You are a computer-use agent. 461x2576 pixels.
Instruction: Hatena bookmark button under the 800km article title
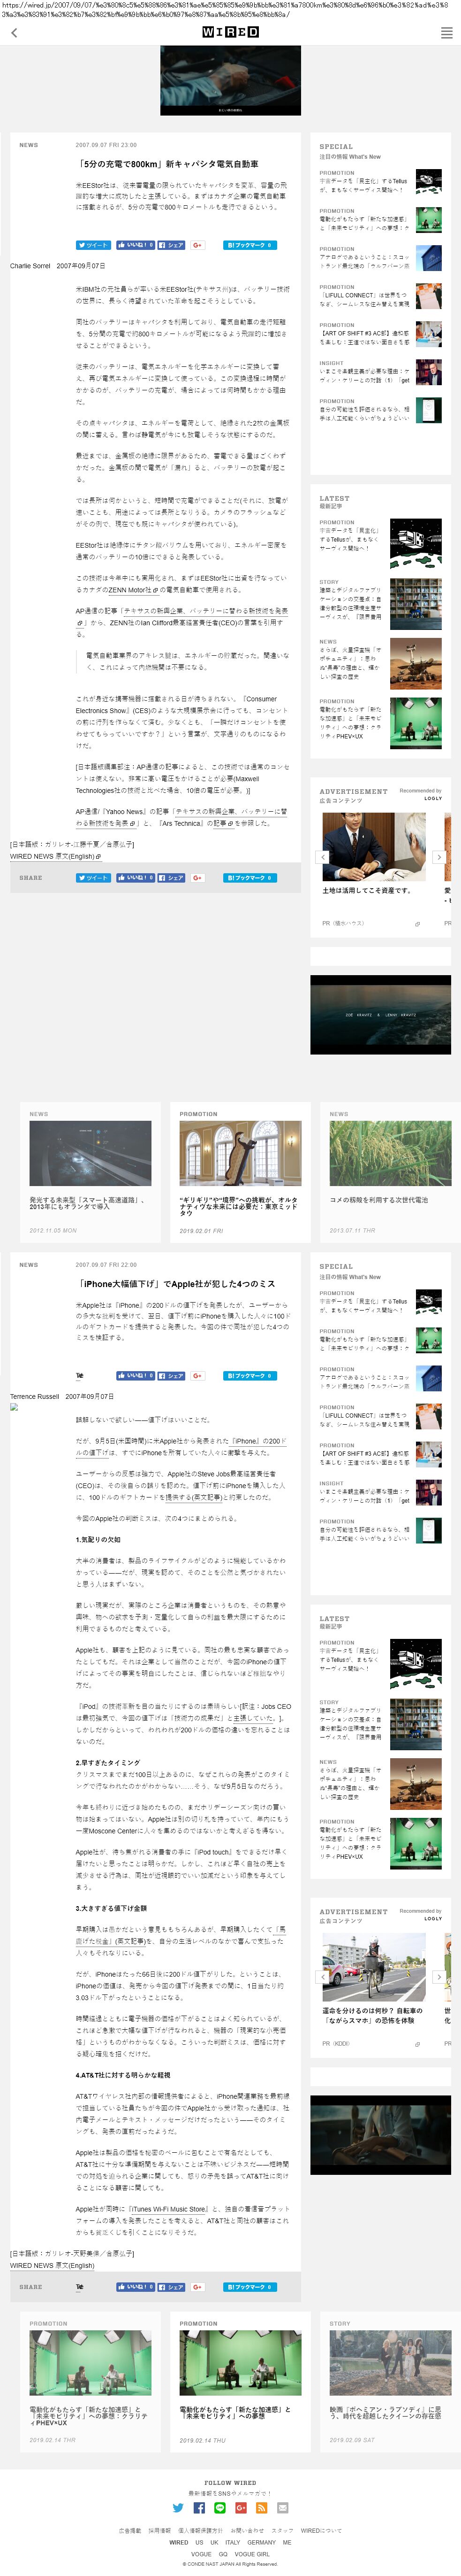click(249, 245)
